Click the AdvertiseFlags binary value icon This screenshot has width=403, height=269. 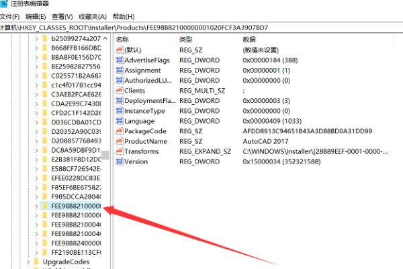click(x=119, y=61)
